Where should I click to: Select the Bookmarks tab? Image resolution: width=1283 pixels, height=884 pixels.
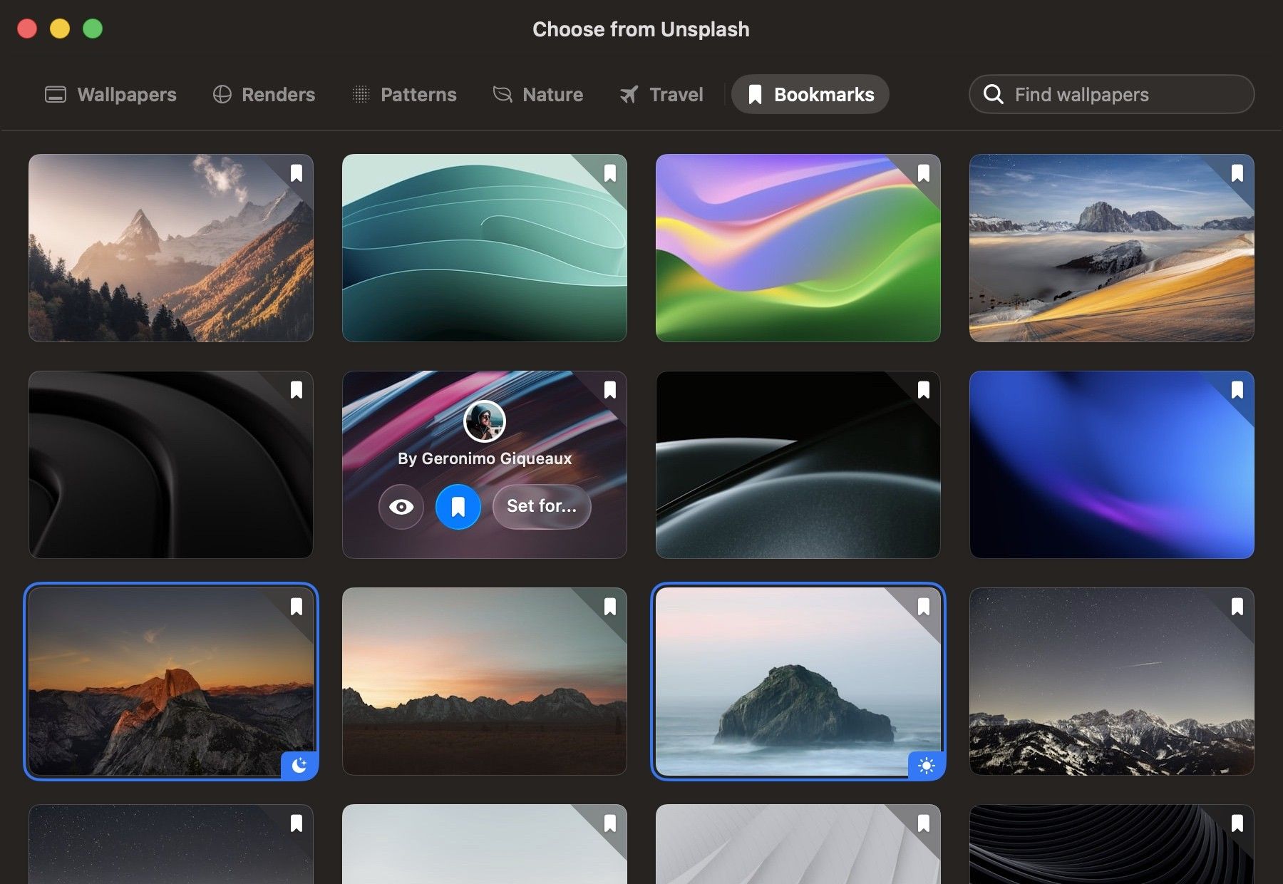point(810,94)
